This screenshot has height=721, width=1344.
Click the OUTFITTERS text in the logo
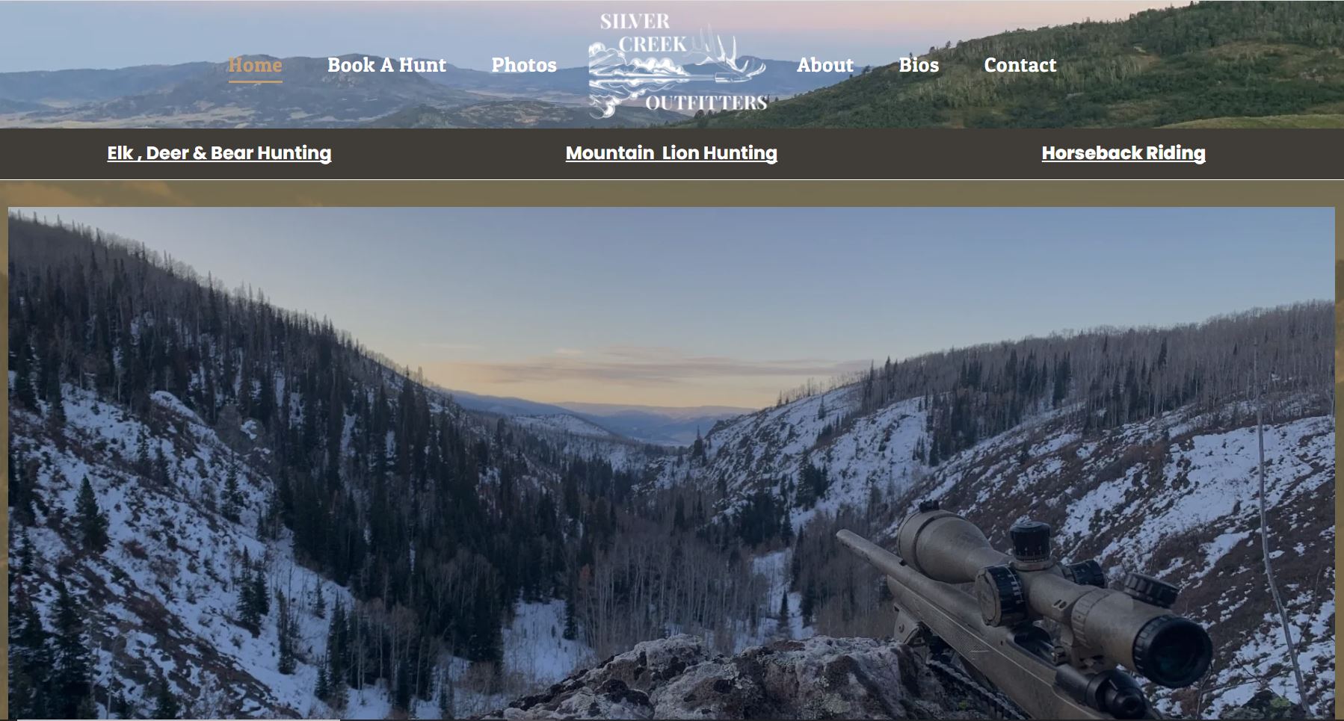tap(706, 103)
